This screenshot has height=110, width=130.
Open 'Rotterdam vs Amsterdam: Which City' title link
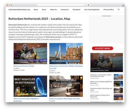pos(66,67)
